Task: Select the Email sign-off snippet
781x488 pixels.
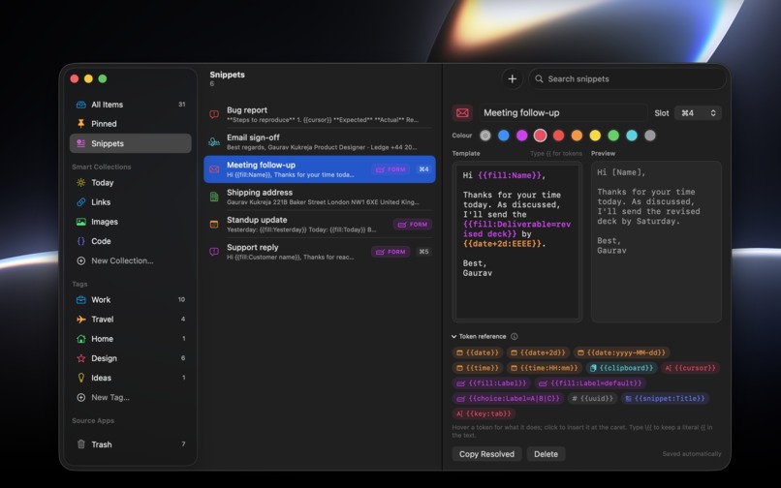Action: pos(319,142)
